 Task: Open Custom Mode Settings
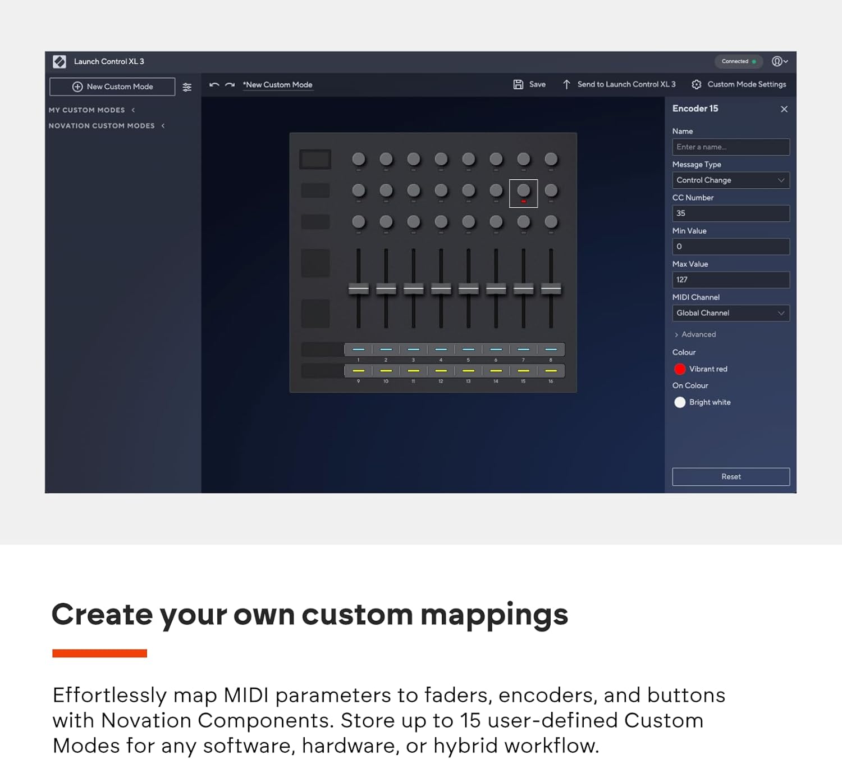click(739, 84)
